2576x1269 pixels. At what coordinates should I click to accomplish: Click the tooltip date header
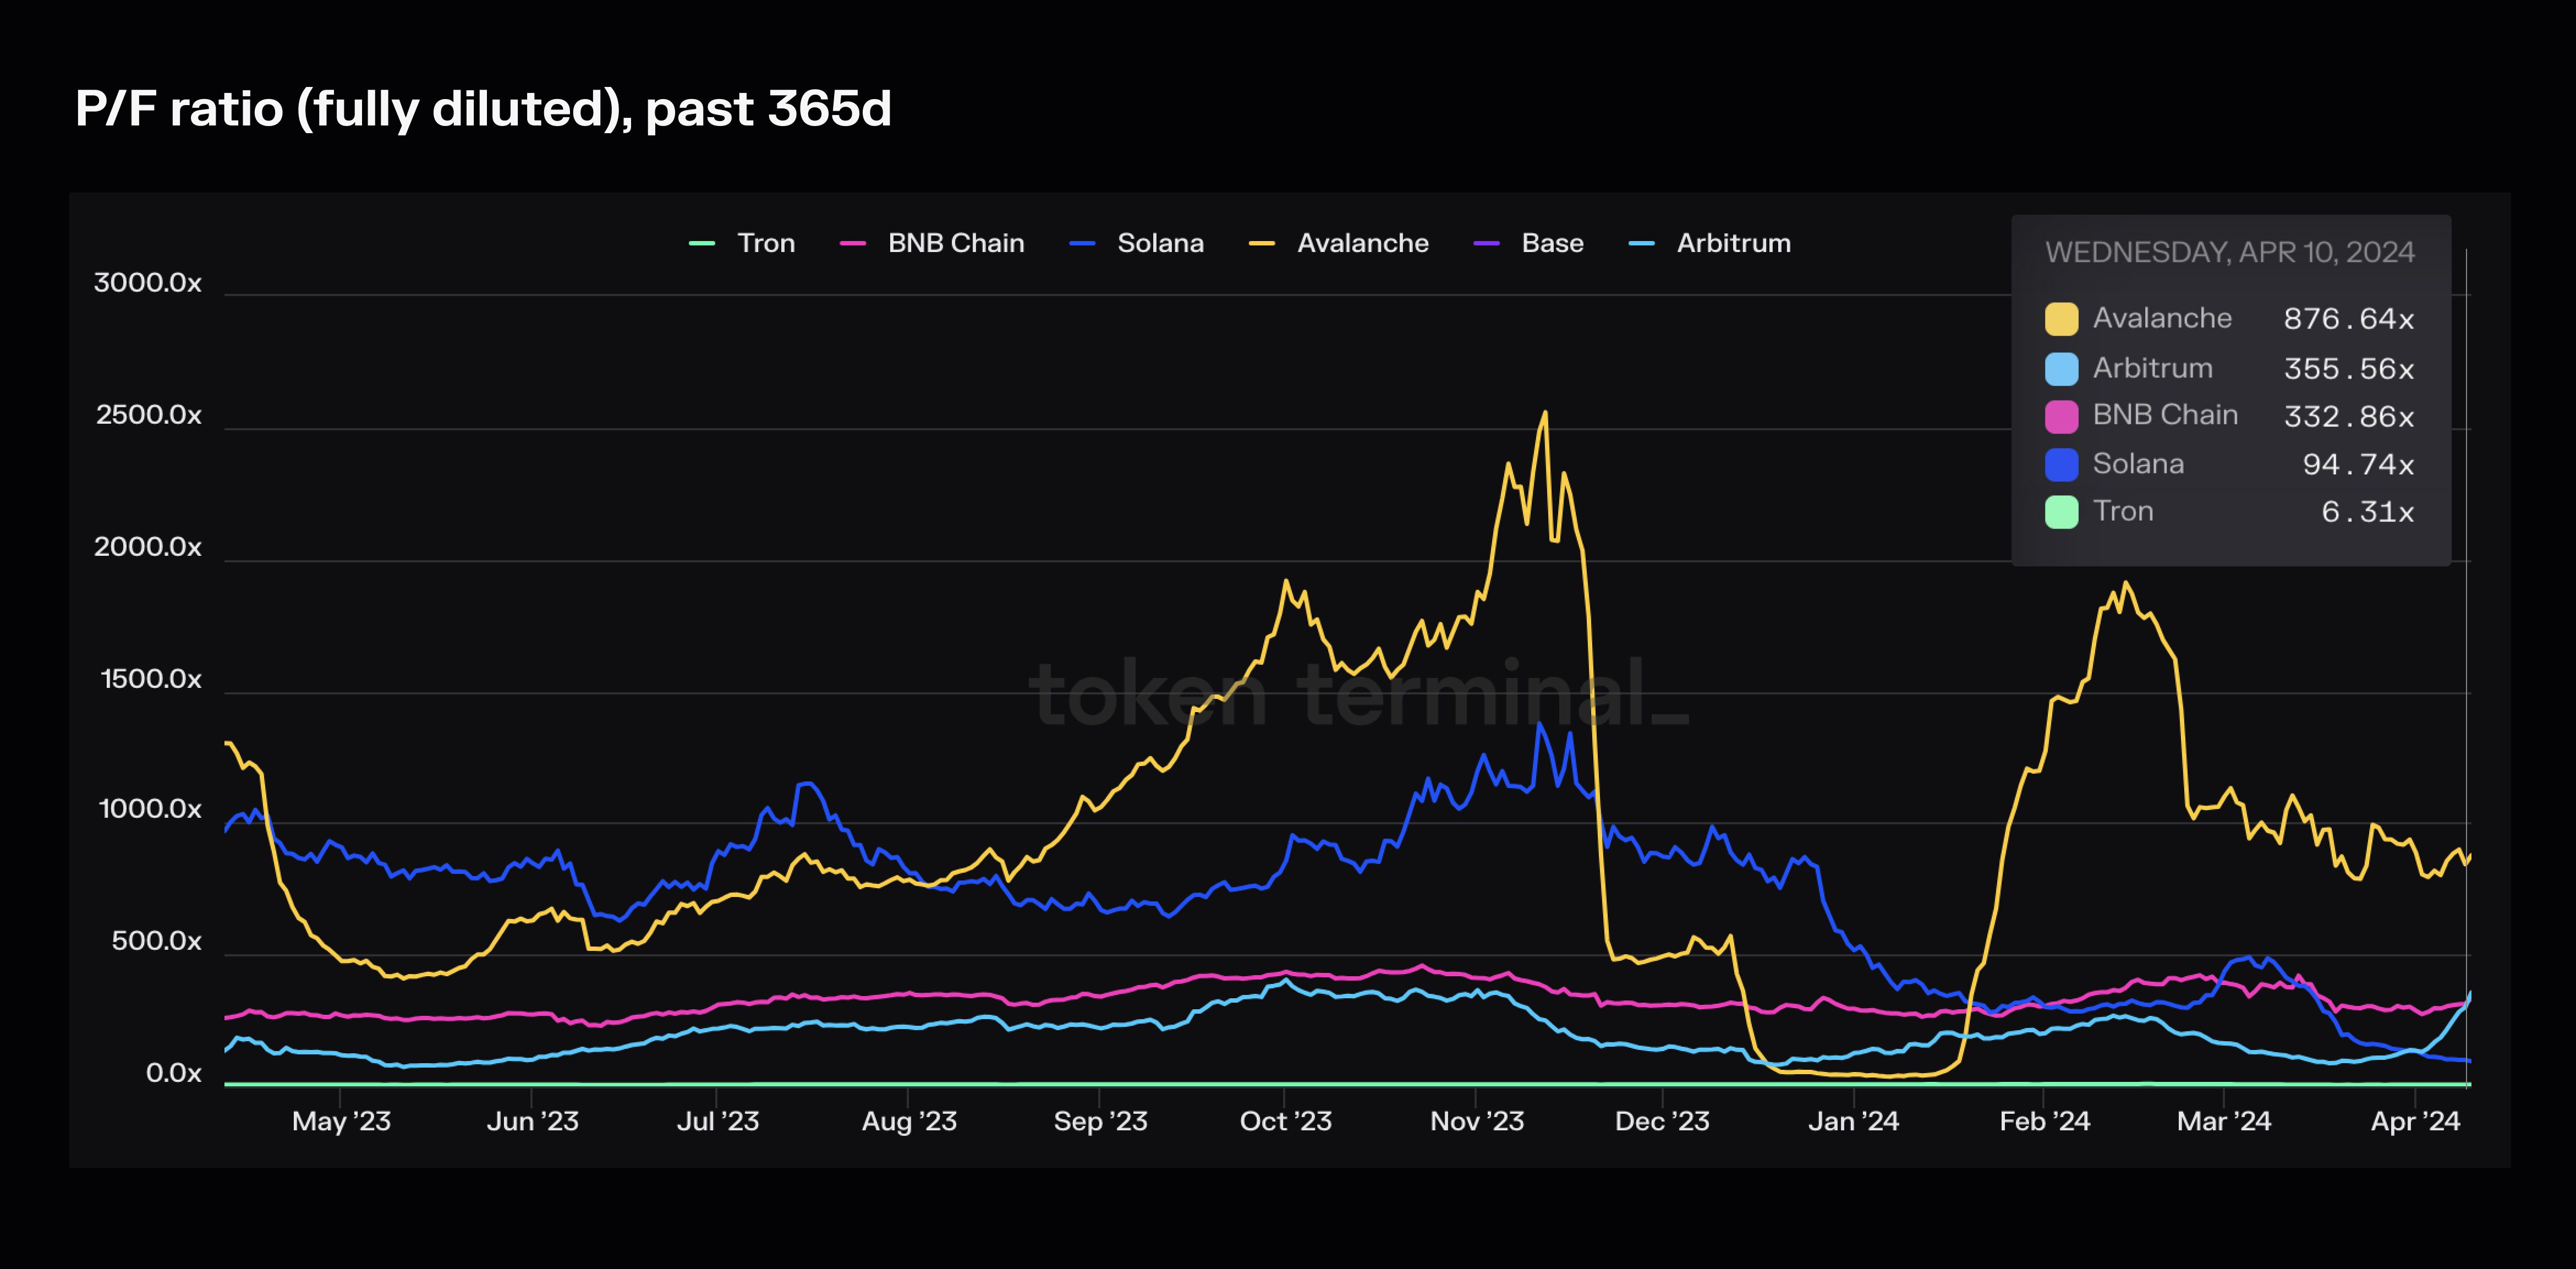pyautogui.click(x=2229, y=252)
